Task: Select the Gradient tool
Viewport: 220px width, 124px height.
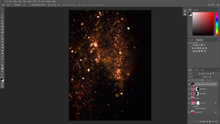Action: (2, 48)
